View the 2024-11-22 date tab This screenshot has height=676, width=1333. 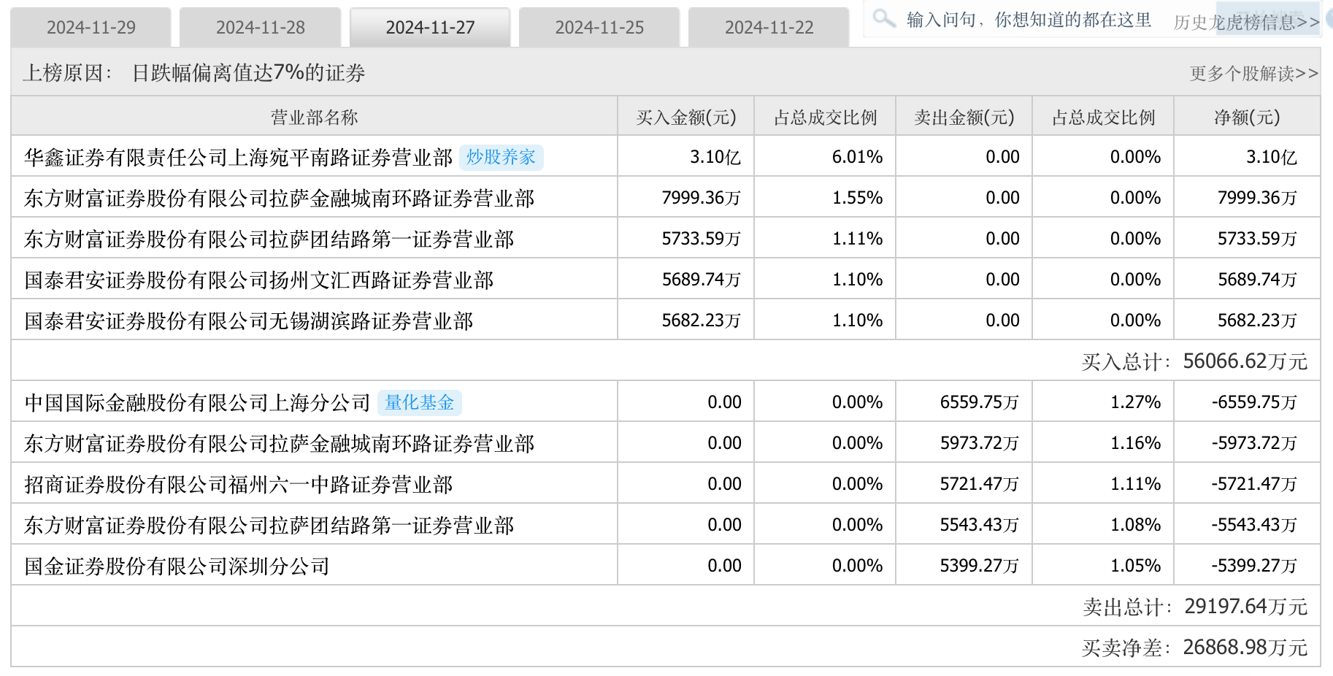point(769,28)
